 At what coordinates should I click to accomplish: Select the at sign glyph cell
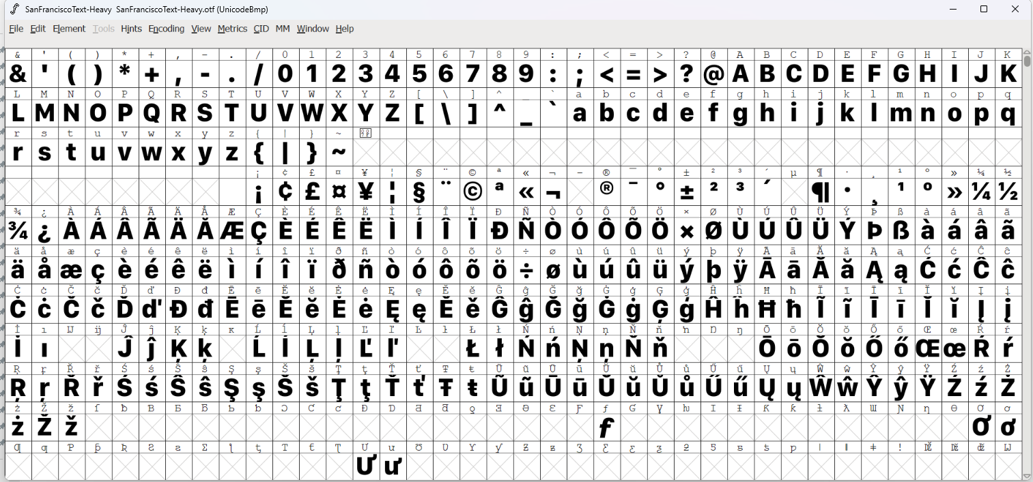(713, 74)
